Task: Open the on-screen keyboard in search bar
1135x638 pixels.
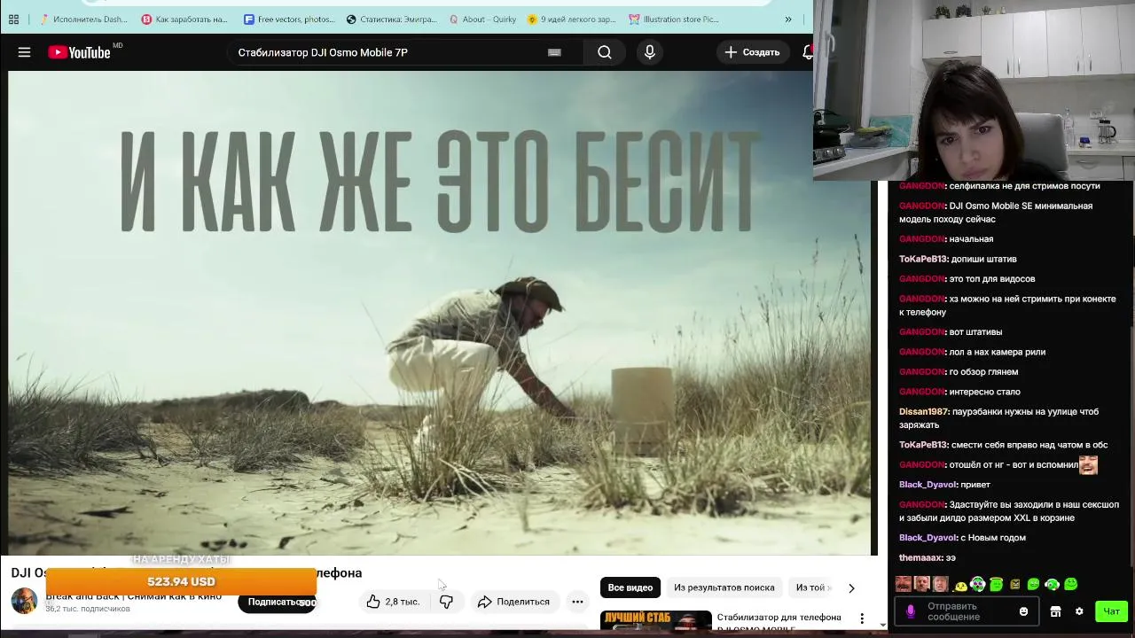Action: (554, 52)
